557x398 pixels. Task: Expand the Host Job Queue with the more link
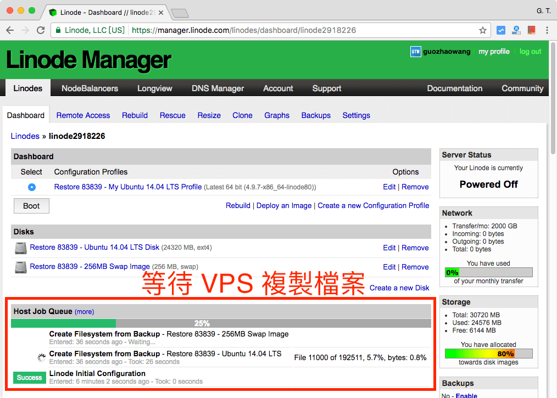click(83, 311)
